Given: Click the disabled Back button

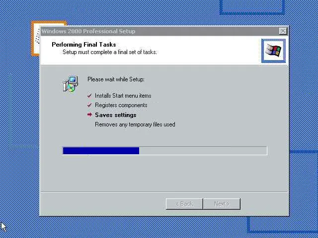Looking at the screenshot, I should tap(184, 204).
